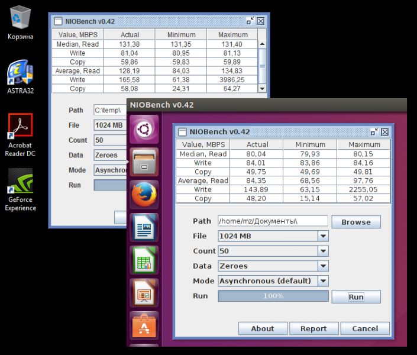Select cell 97,76 in Ubuntu table
The width and height of the screenshot is (417, 355).
363,180
